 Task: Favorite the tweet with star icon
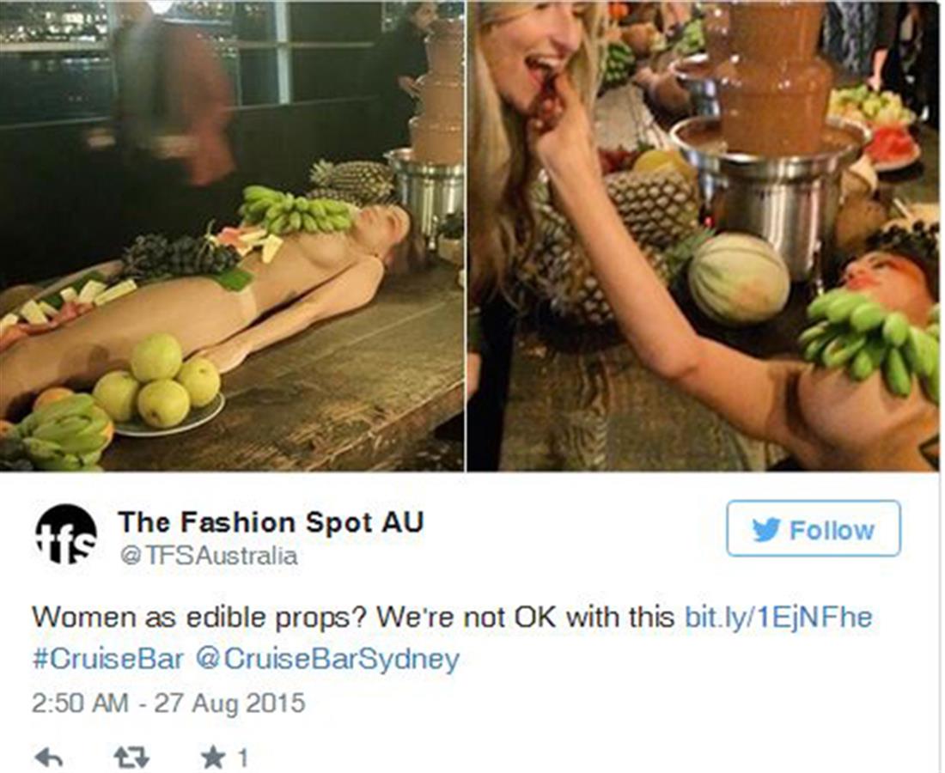pos(213,758)
